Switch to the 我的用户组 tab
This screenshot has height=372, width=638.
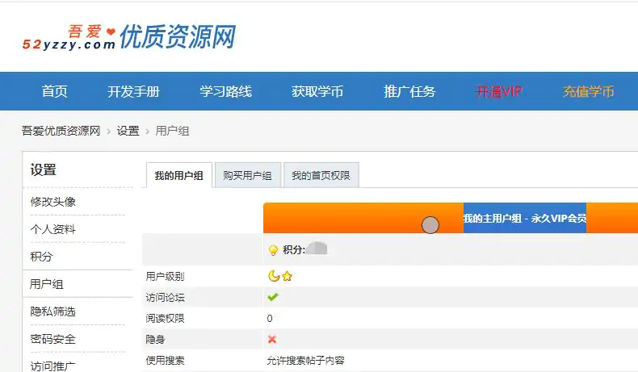click(179, 175)
